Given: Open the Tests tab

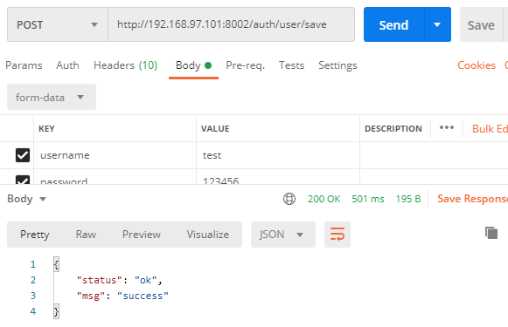Looking at the screenshot, I should 291,65.
